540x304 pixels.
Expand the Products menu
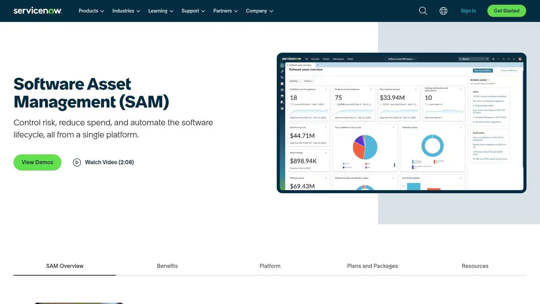click(91, 11)
